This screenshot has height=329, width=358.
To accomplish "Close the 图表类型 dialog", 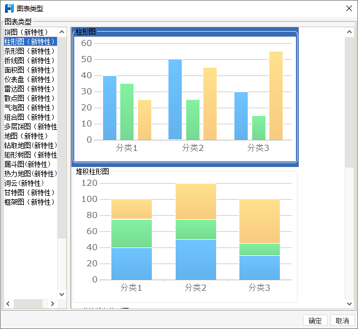I will [349, 8].
